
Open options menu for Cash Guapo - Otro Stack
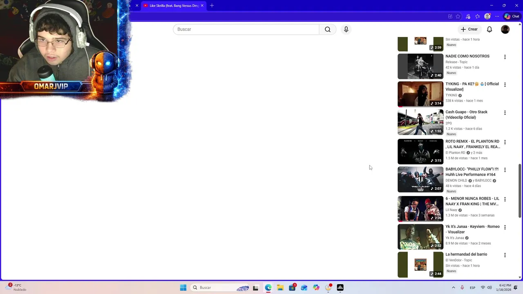(505, 113)
